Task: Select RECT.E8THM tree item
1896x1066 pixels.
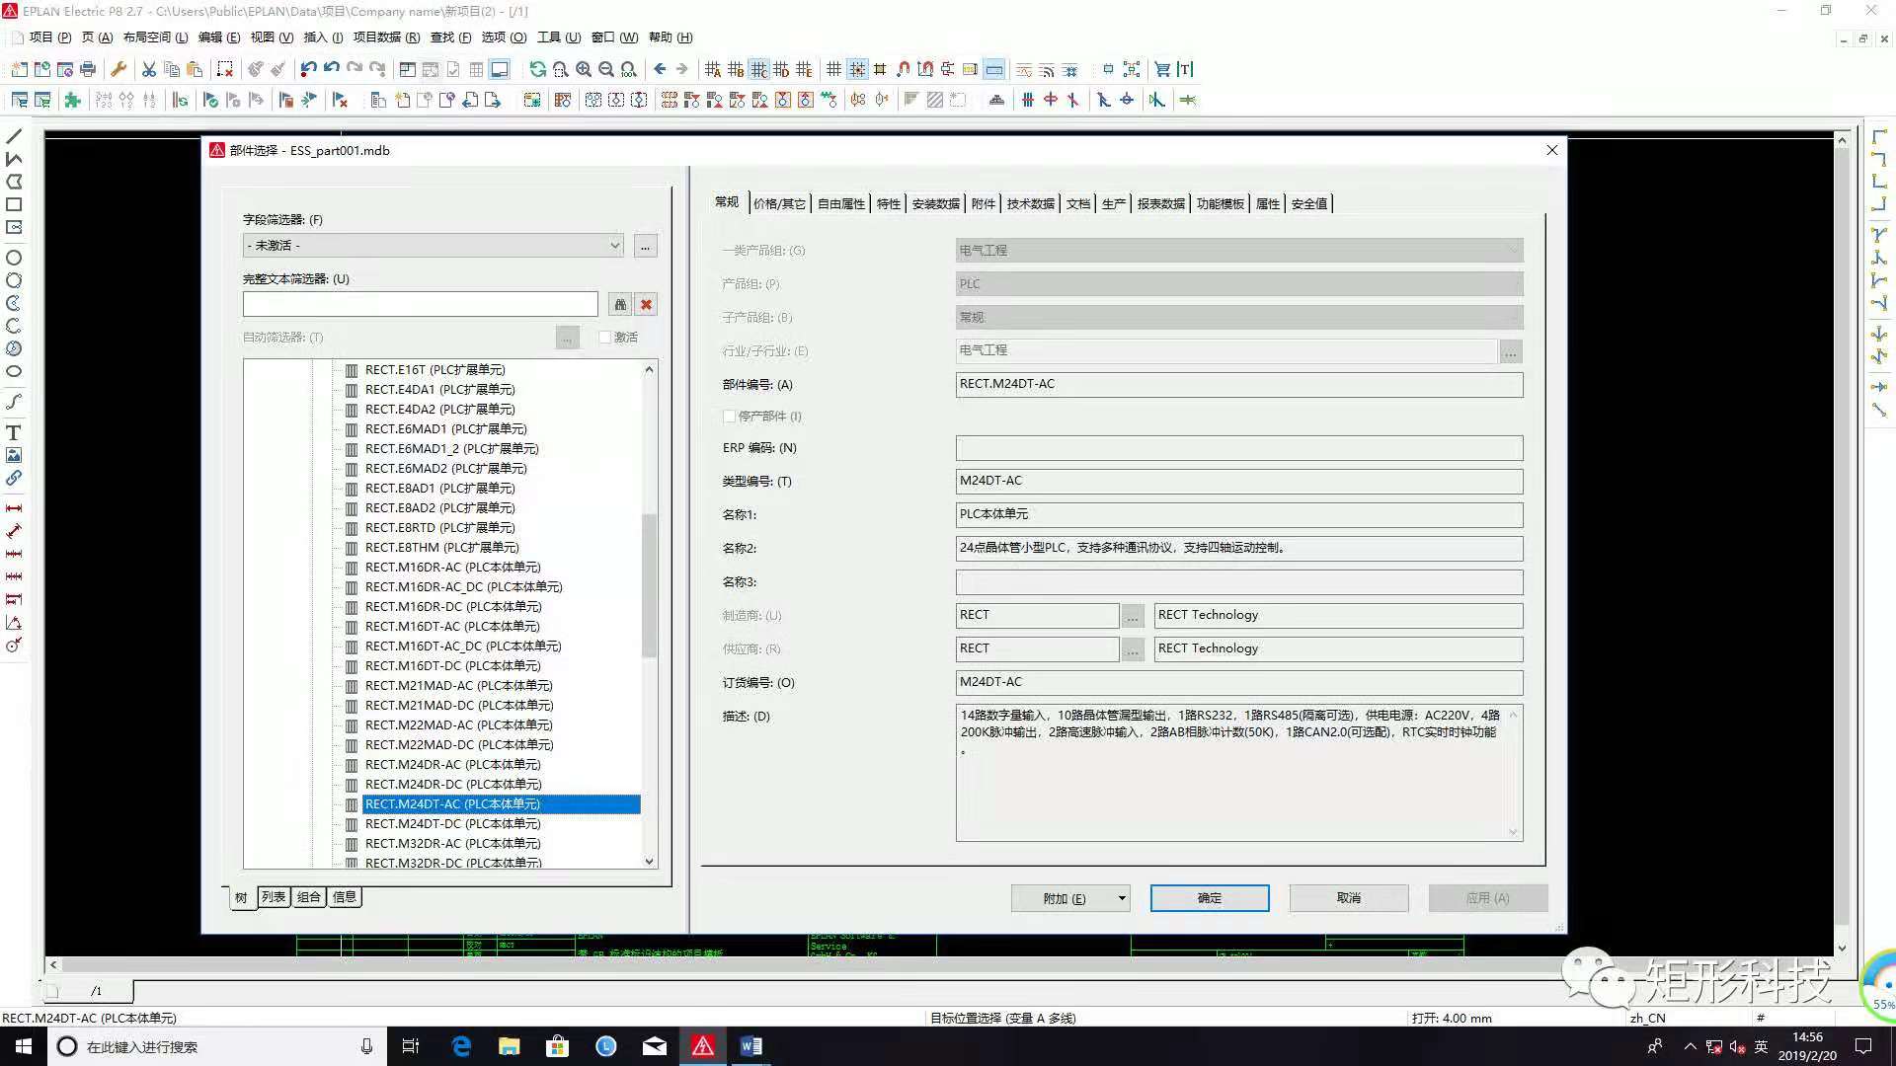Action: point(441,548)
